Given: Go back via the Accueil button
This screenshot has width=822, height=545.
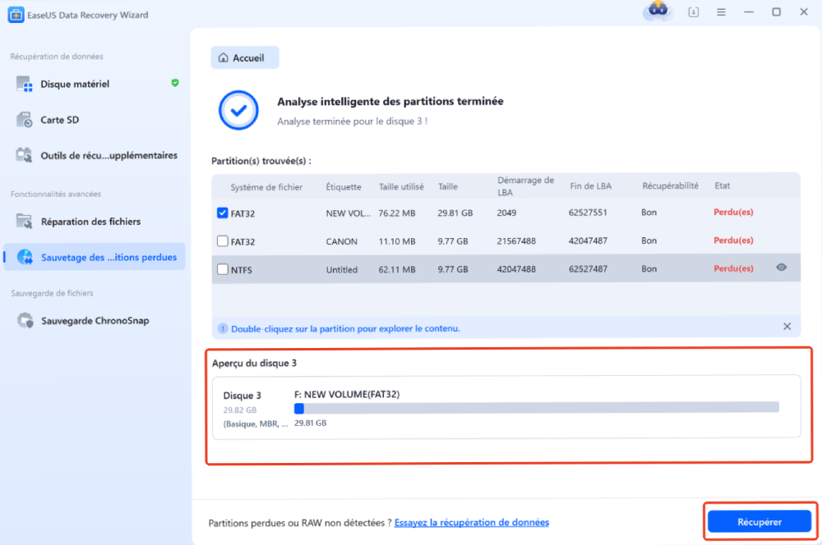Looking at the screenshot, I should [x=245, y=57].
